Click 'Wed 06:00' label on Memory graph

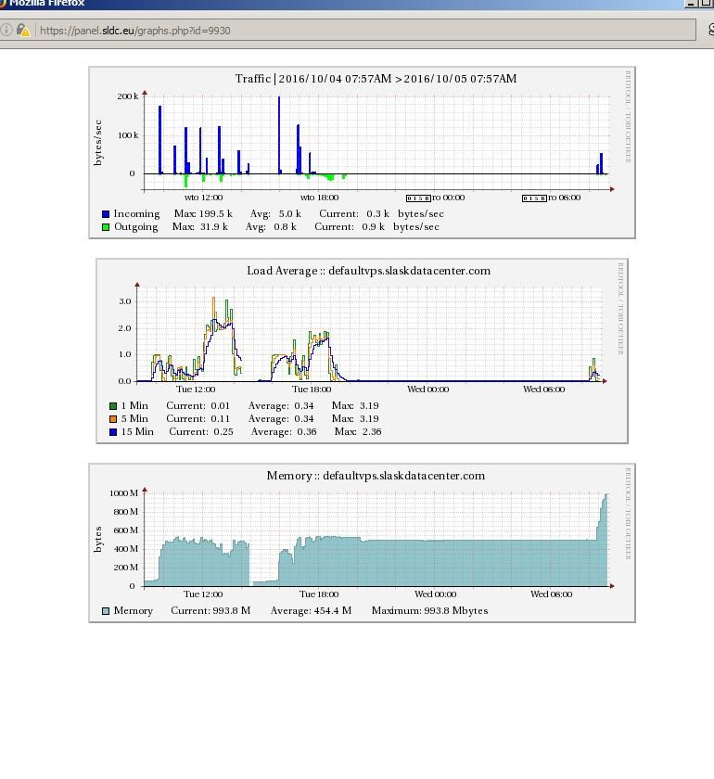tap(551, 594)
